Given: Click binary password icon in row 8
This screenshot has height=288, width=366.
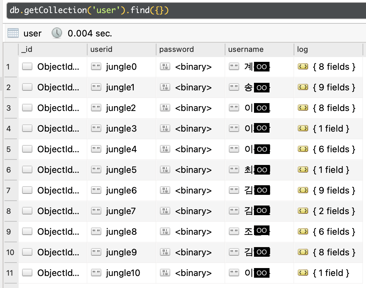Looking at the screenshot, I should [165, 211].
